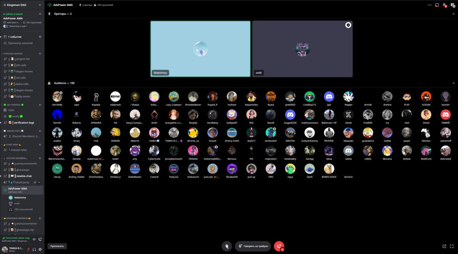Open the verify channel

22,116
